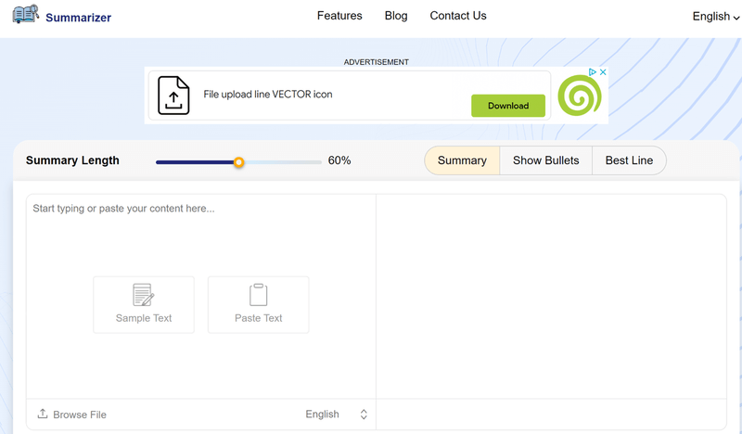Click the content input text area
Image resolution: width=742 pixels, height=434 pixels.
[x=201, y=296]
